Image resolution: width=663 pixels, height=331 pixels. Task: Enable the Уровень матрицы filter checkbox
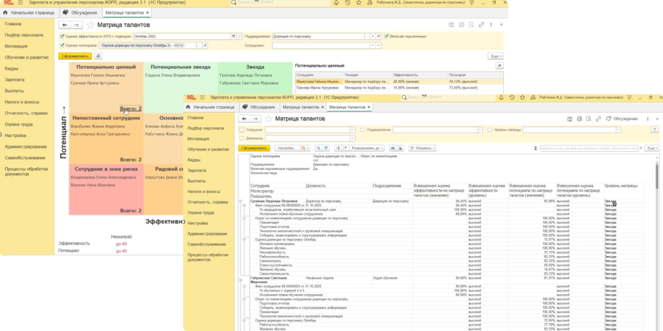point(489,130)
